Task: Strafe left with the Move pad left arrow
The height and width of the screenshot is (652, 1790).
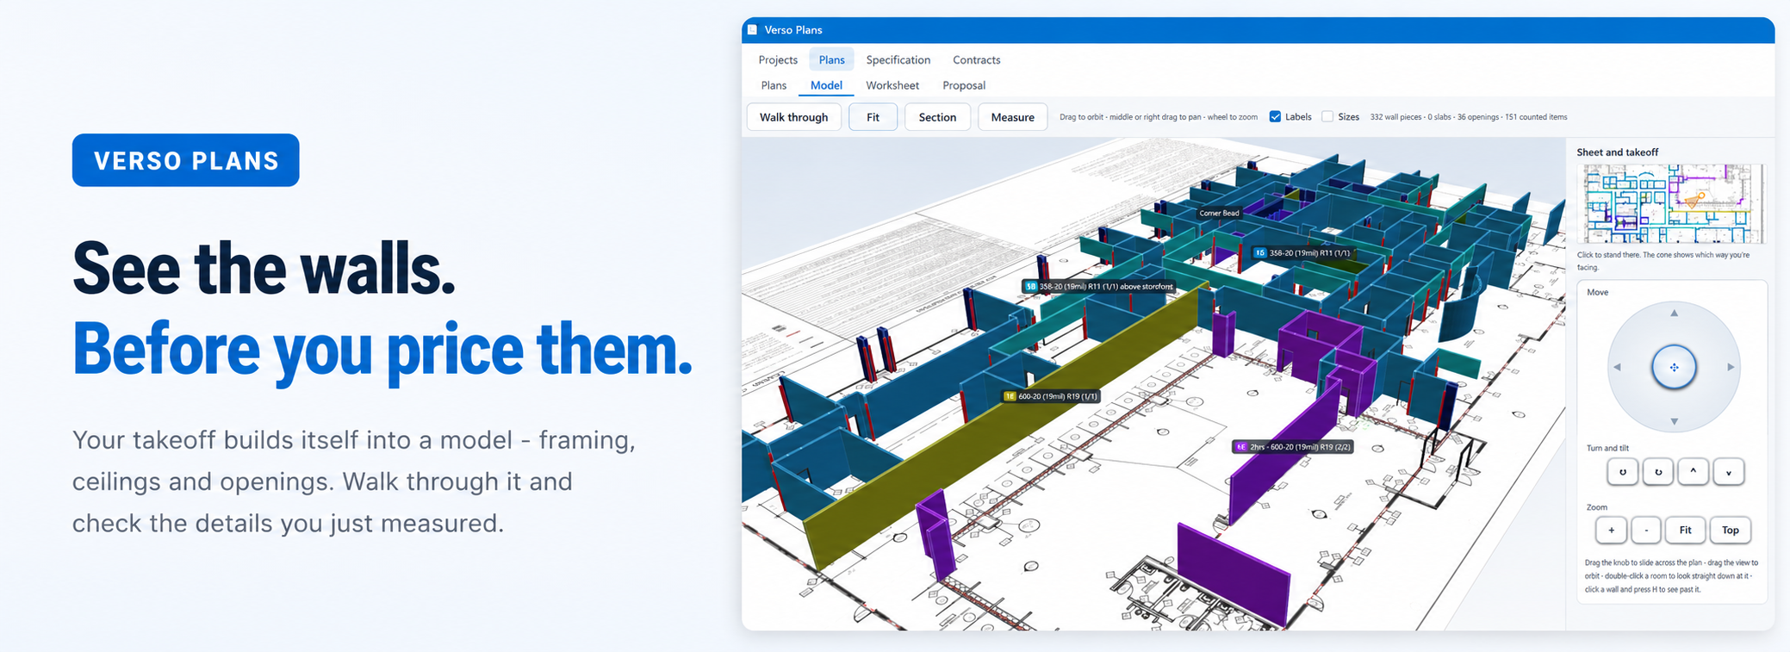Action: coord(1618,368)
